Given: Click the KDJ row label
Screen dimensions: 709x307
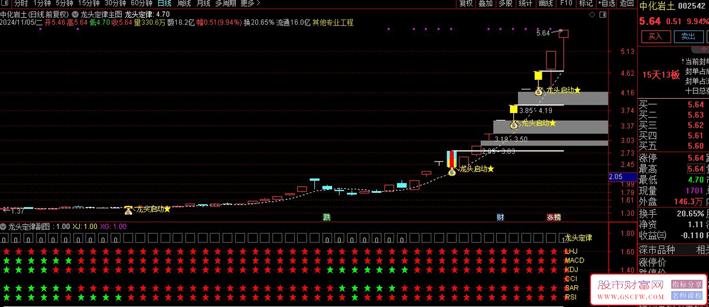Looking at the screenshot, I should (x=571, y=270).
